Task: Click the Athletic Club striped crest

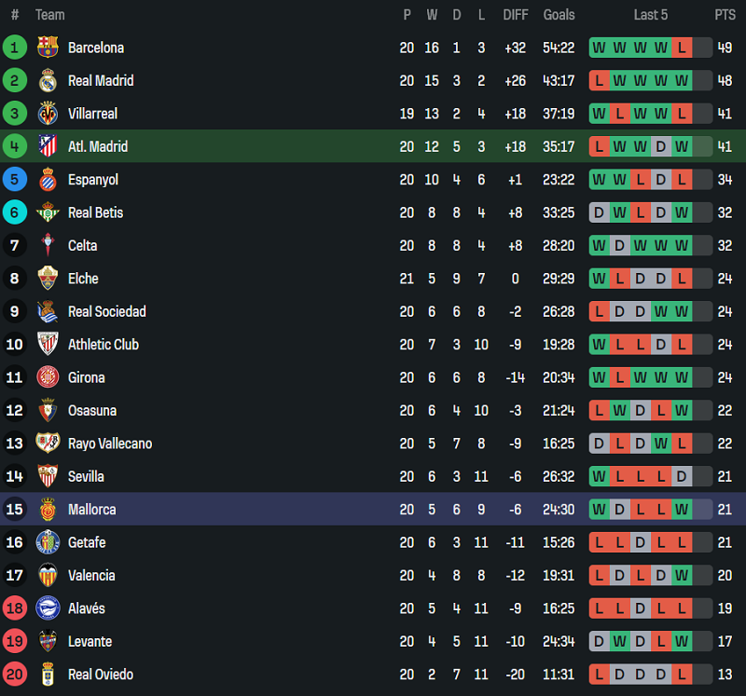Action: 48,345
